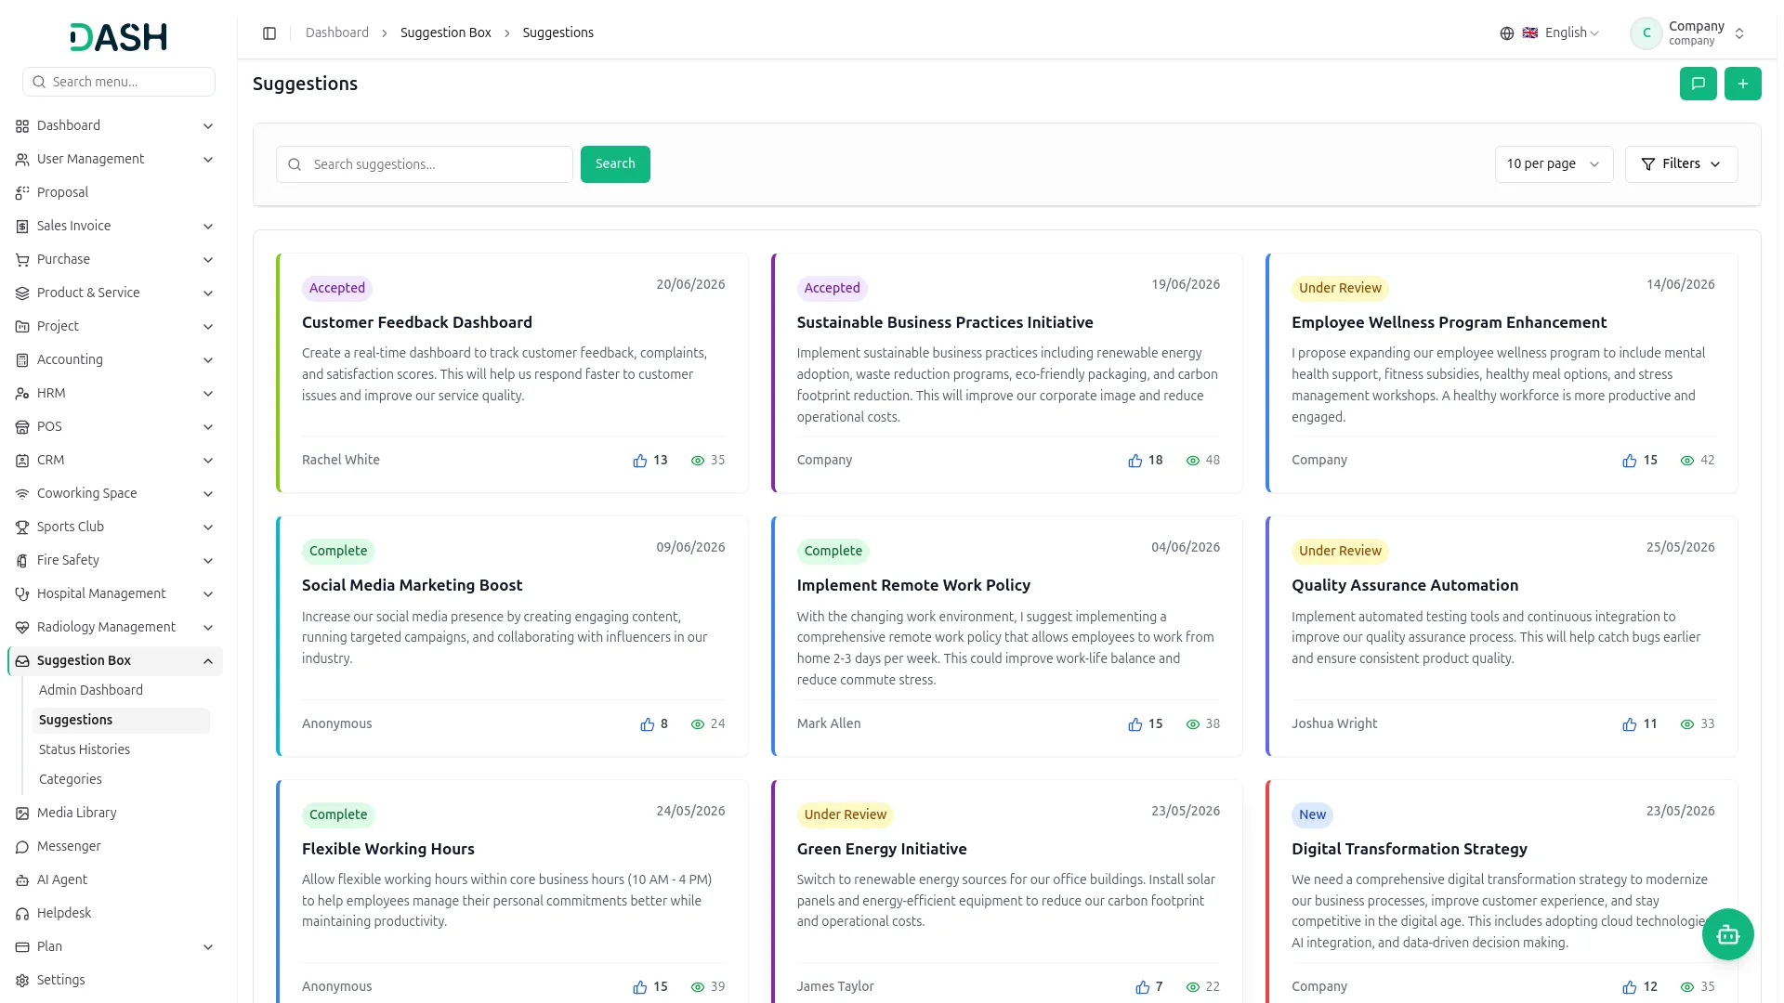Go to Dashboard breadcrumb link
Screen dimensions: 1784x1003
tap(336, 33)
